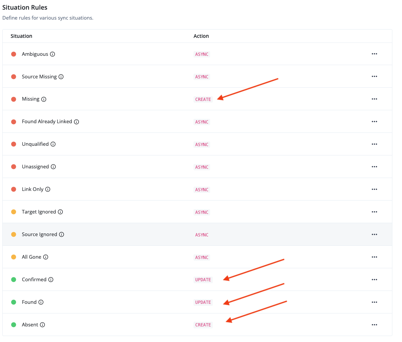Open the three-dot menu for Ambiguous row
Image resolution: width=402 pixels, height=342 pixels.
[x=374, y=54]
